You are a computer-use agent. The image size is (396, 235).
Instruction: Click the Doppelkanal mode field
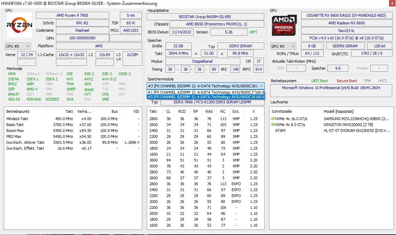pyautogui.click(x=203, y=61)
